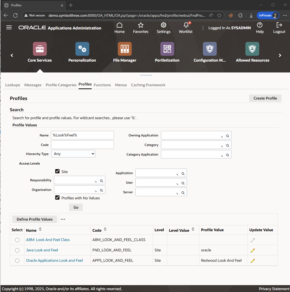Switch to the Lookups tab
The height and width of the screenshot is (292, 290).
point(13,85)
